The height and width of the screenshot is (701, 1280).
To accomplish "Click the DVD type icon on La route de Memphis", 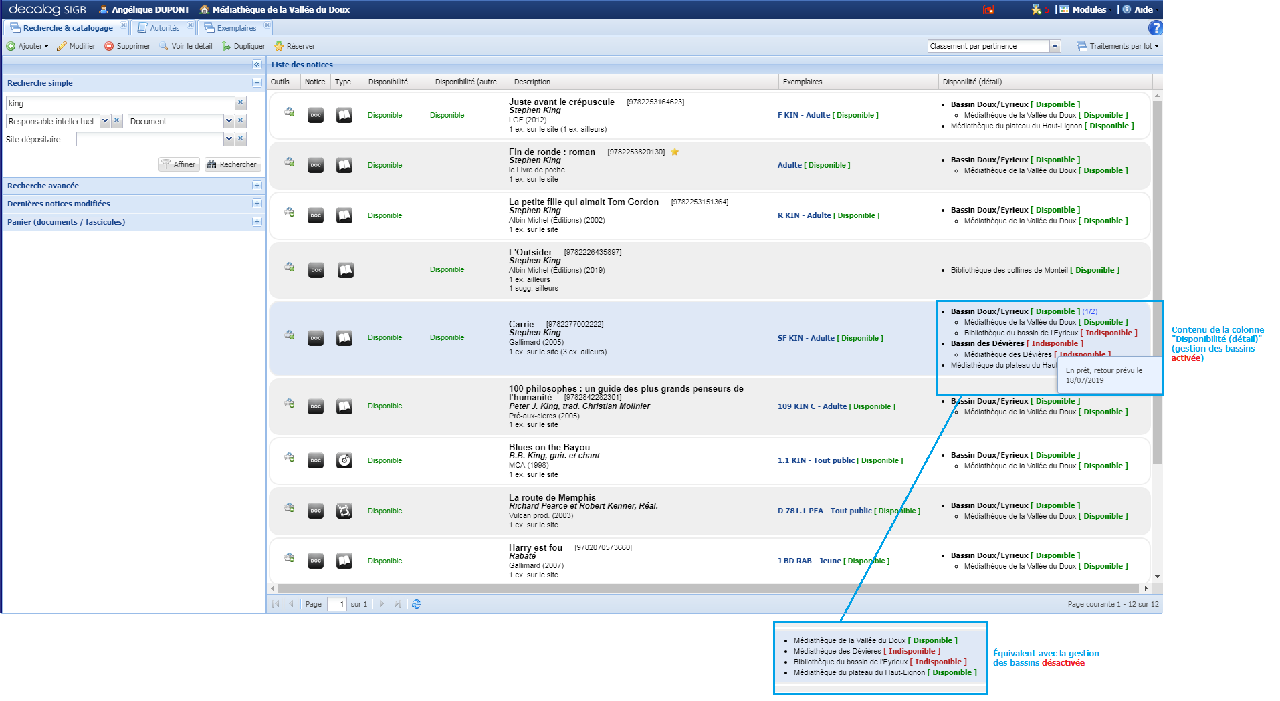I will [x=344, y=511].
